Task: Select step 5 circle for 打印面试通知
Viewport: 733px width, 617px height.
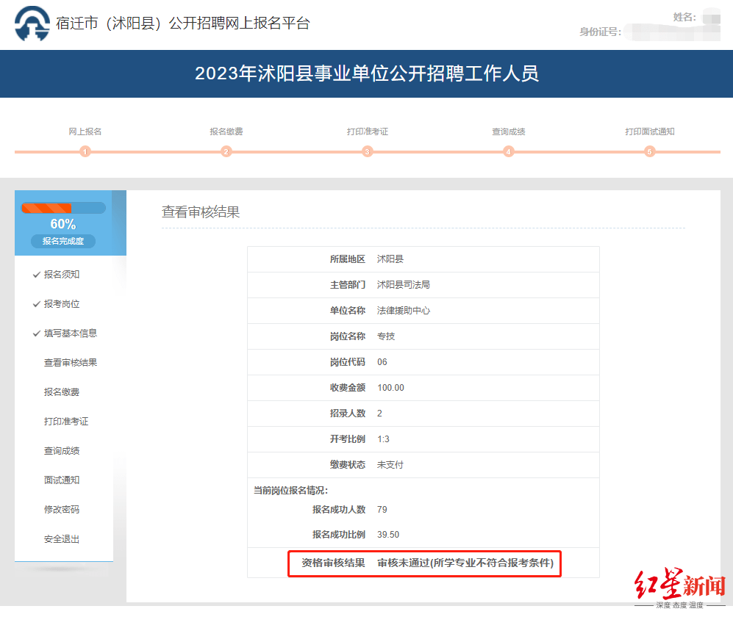Action: [x=649, y=151]
